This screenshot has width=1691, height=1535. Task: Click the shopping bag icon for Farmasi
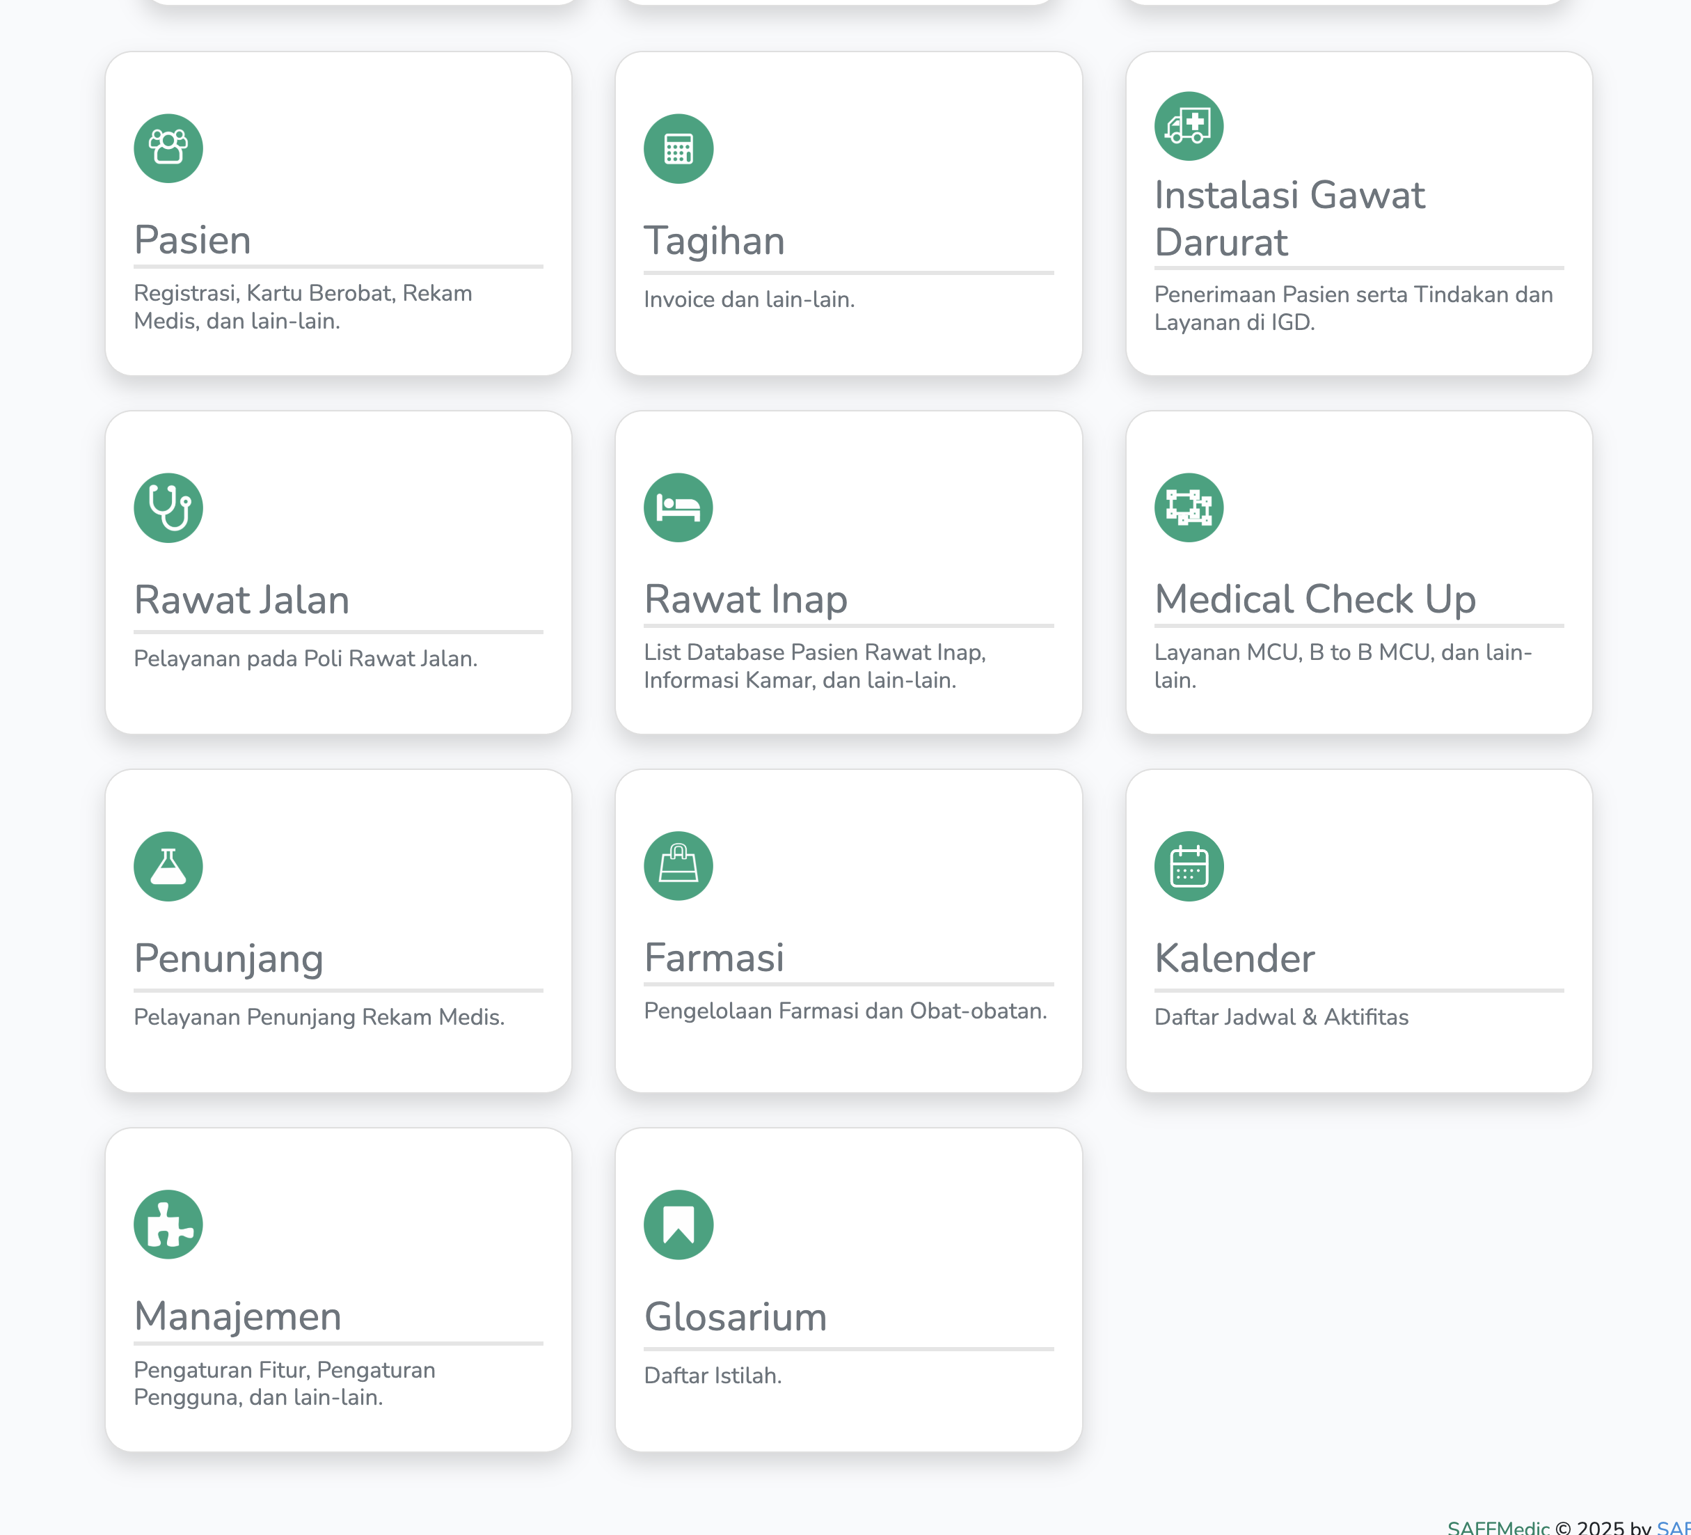678,866
